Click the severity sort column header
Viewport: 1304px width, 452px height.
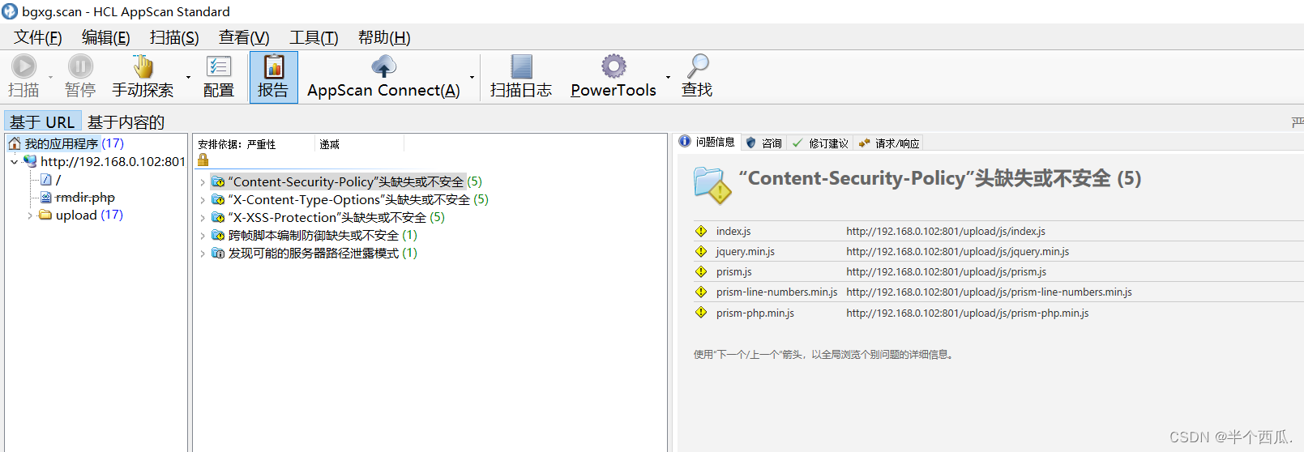254,144
